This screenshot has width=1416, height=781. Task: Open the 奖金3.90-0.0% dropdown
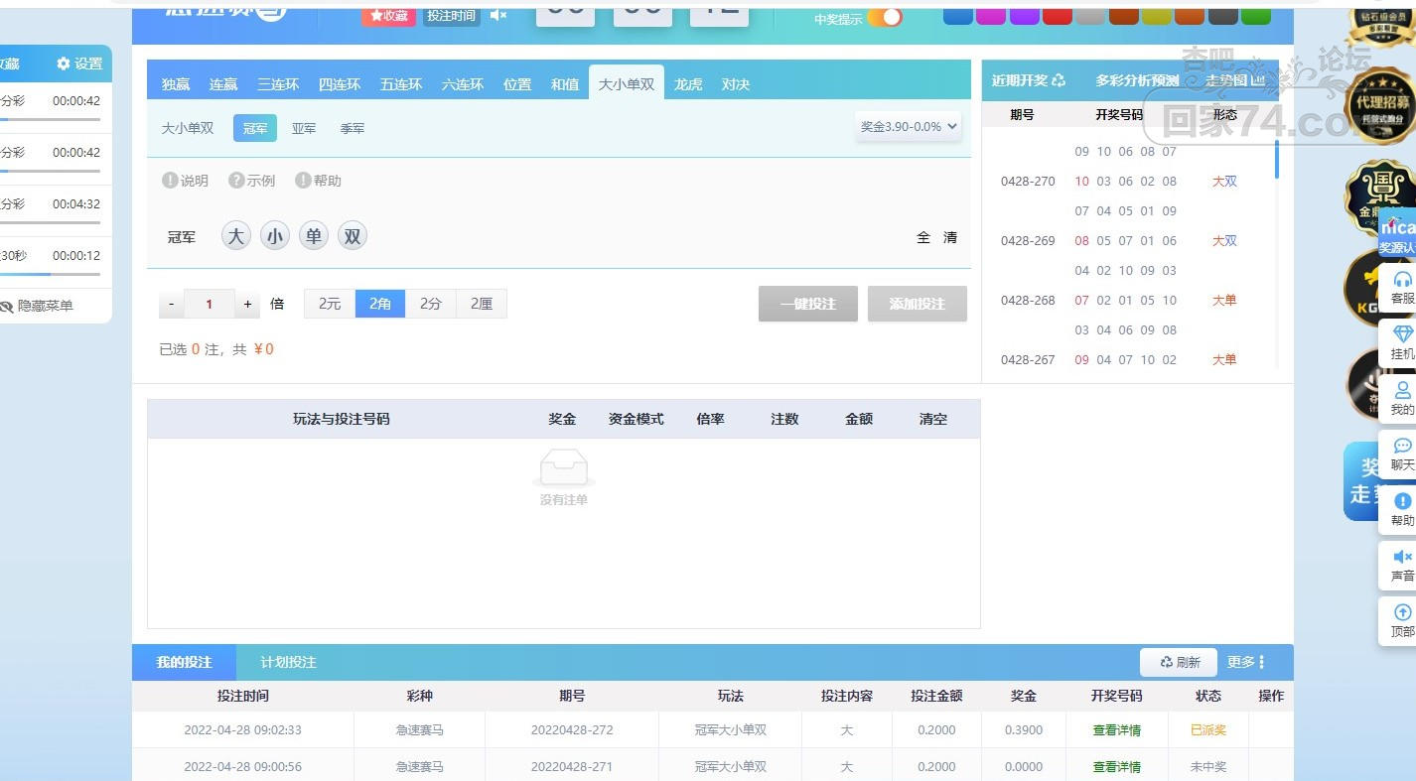pyautogui.click(x=909, y=126)
